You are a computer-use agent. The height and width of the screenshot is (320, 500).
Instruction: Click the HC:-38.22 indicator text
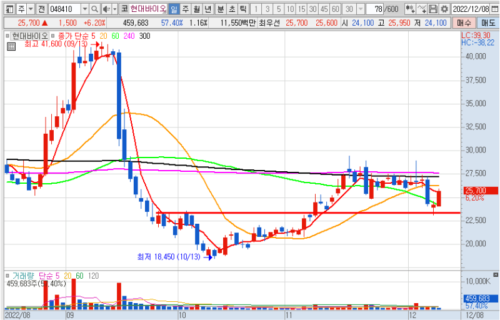[x=477, y=42]
